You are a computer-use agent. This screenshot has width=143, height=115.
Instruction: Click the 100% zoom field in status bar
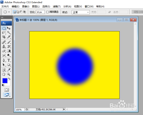click(x=20, y=110)
